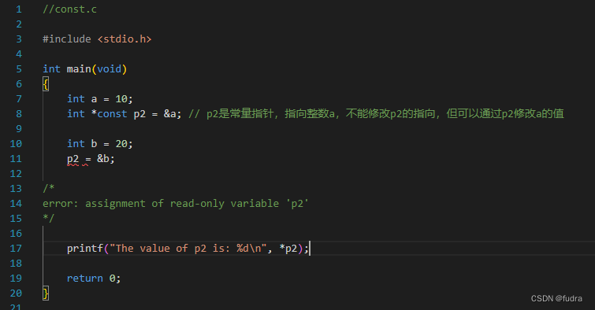The image size is (595, 310).
Task: Click 'int a = 10;' declaration
Action: coord(100,99)
